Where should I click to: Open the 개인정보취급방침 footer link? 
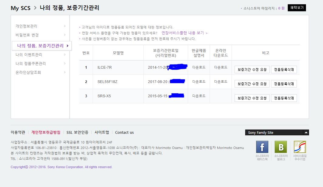tap(46, 133)
